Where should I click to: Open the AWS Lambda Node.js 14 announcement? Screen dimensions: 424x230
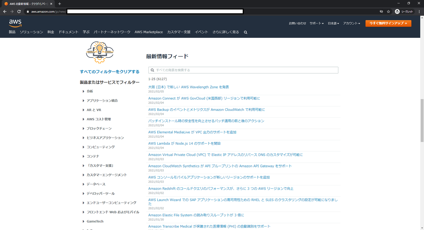tap(184, 143)
